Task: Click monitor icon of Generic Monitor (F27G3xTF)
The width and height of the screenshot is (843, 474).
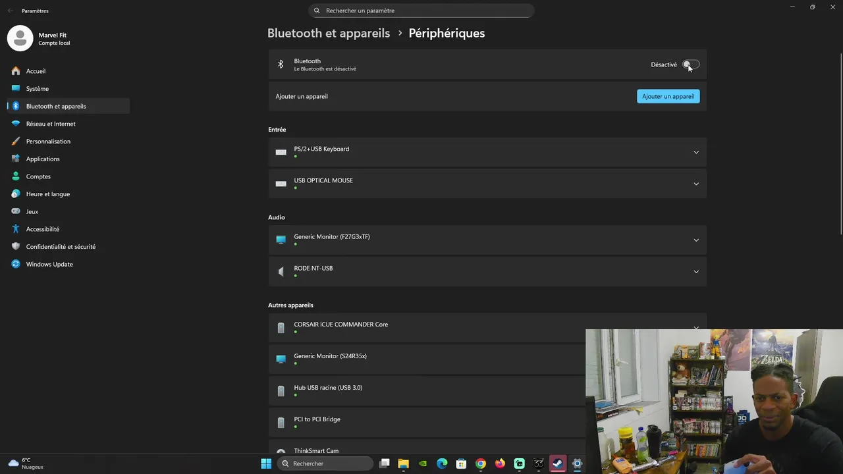Action: coord(281,240)
